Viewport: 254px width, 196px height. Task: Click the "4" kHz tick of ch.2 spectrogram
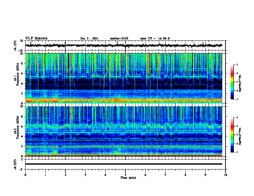[x=22, y=137]
